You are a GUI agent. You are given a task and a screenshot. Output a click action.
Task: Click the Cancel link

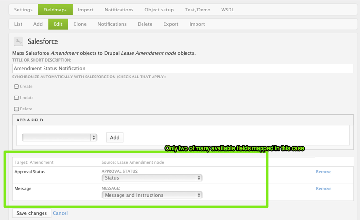[x=60, y=213]
